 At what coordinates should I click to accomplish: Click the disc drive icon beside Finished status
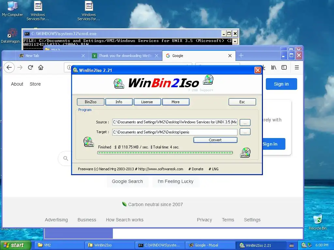point(89,142)
